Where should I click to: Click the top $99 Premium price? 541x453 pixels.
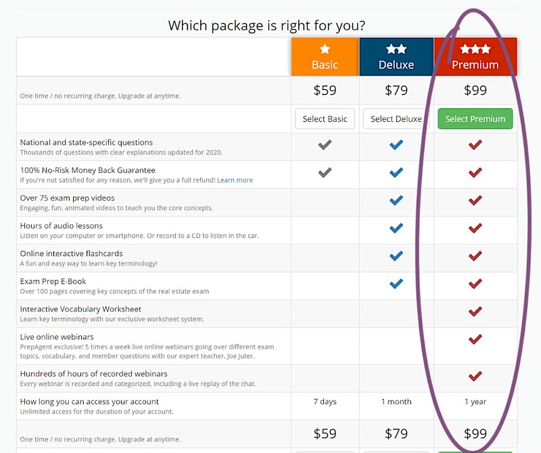475,90
